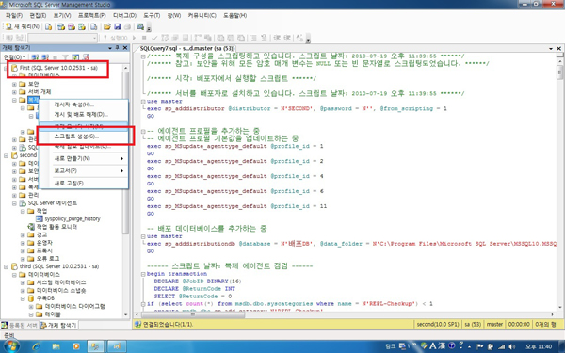Expand the 프록시 folder

point(23,250)
